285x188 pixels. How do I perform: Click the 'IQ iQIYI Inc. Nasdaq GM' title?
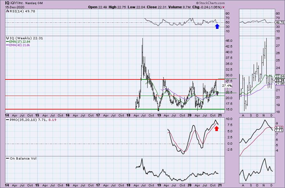[24, 3]
